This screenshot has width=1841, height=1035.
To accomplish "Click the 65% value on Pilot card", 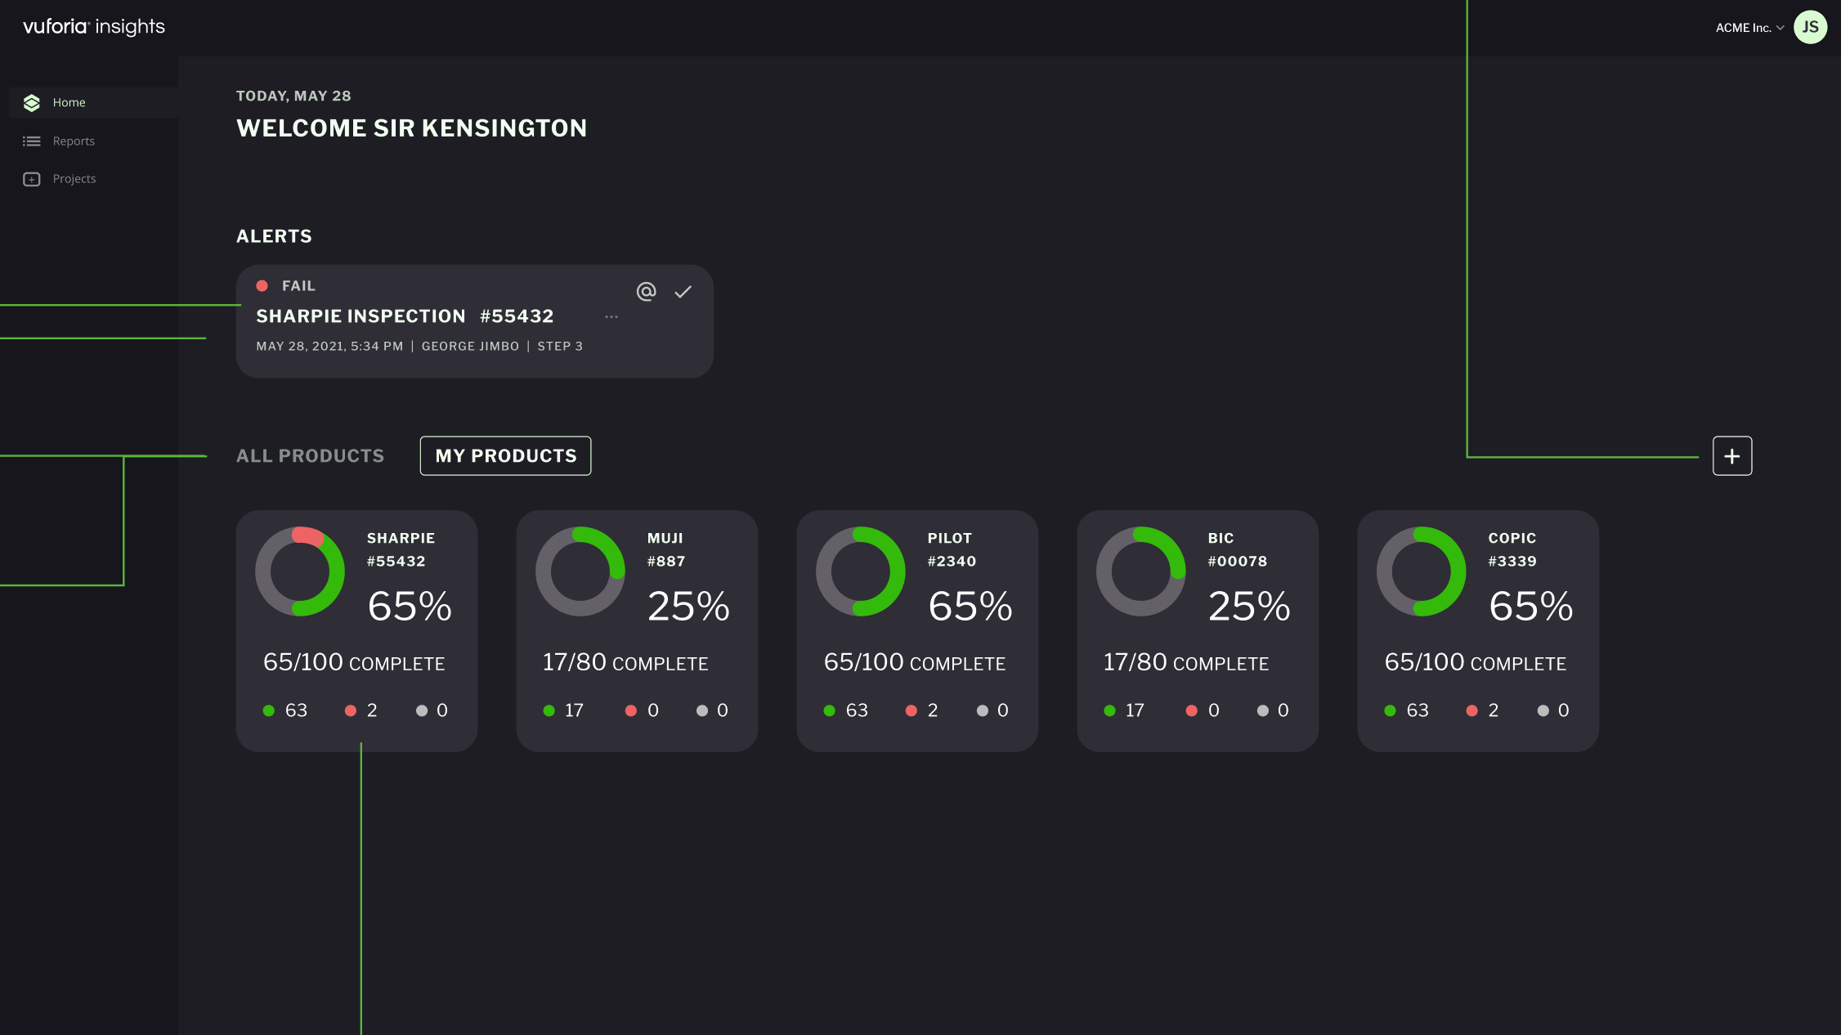I will tap(970, 607).
